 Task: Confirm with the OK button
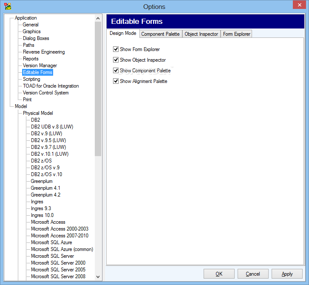219,274
